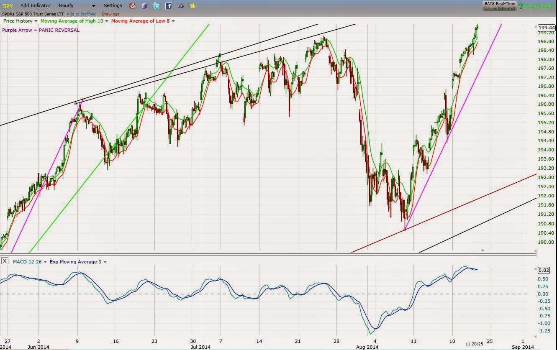Click the 196.00 price axis label
Screen dimensions: 557x350
click(546, 105)
